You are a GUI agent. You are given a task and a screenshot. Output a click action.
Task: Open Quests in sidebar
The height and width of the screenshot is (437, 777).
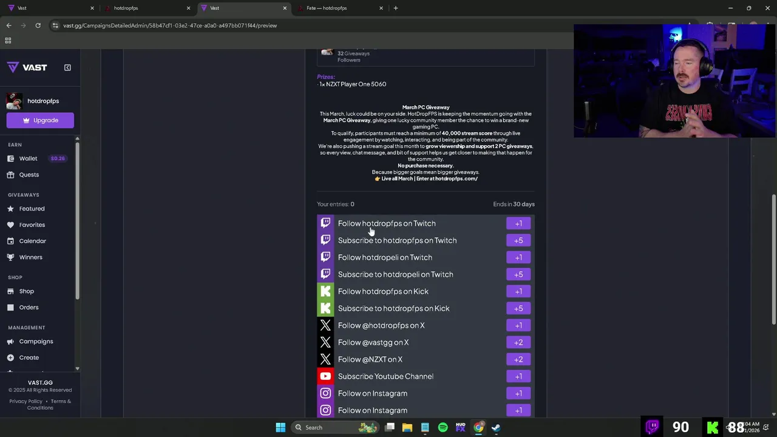29,175
